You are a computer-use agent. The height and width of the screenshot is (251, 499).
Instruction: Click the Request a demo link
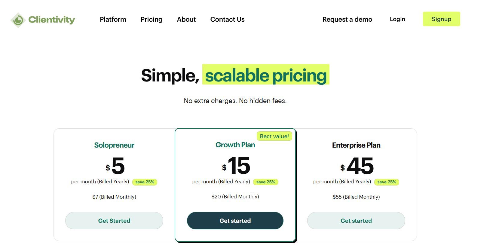pyautogui.click(x=347, y=20)
